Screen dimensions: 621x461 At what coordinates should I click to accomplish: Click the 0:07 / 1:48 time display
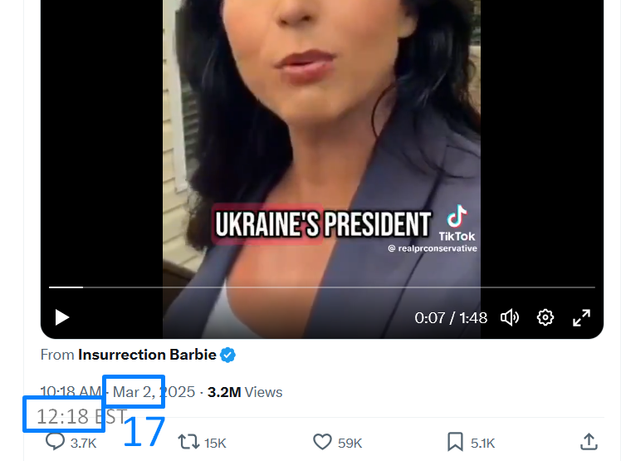point(451,318)
